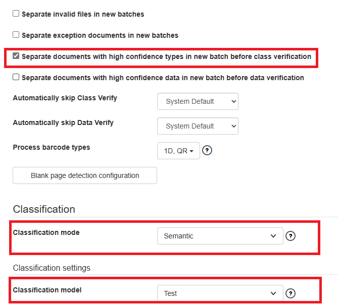This screenshot has width=338, height=307.
Task: Click the high confidence data verification label
Action: pos(163,78)
